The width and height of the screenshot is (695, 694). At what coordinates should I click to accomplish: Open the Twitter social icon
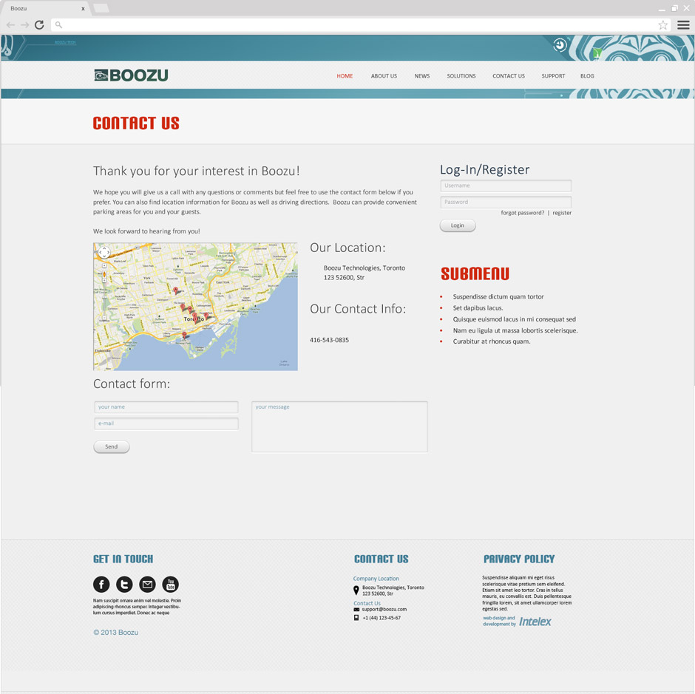coord(124,585)
